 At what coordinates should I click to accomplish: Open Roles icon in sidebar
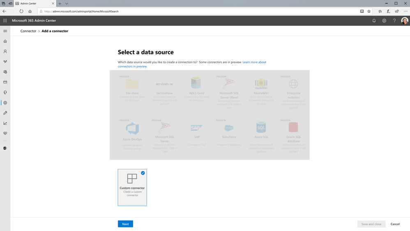tap(5, 72)
